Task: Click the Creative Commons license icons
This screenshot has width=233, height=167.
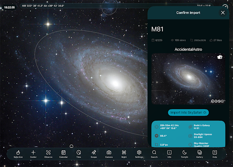Action: [218, 101]
